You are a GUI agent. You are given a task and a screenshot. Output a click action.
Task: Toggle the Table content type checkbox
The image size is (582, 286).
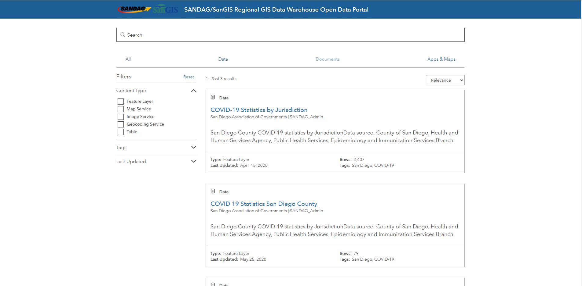point(121,132)
